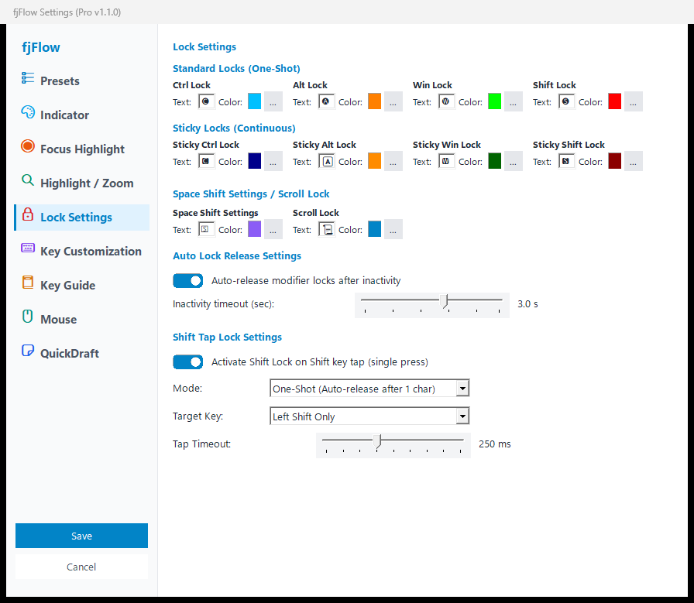Open color picker button for Win Lock
The height and width of the screenshot is (603, 694).
(514, 101)
